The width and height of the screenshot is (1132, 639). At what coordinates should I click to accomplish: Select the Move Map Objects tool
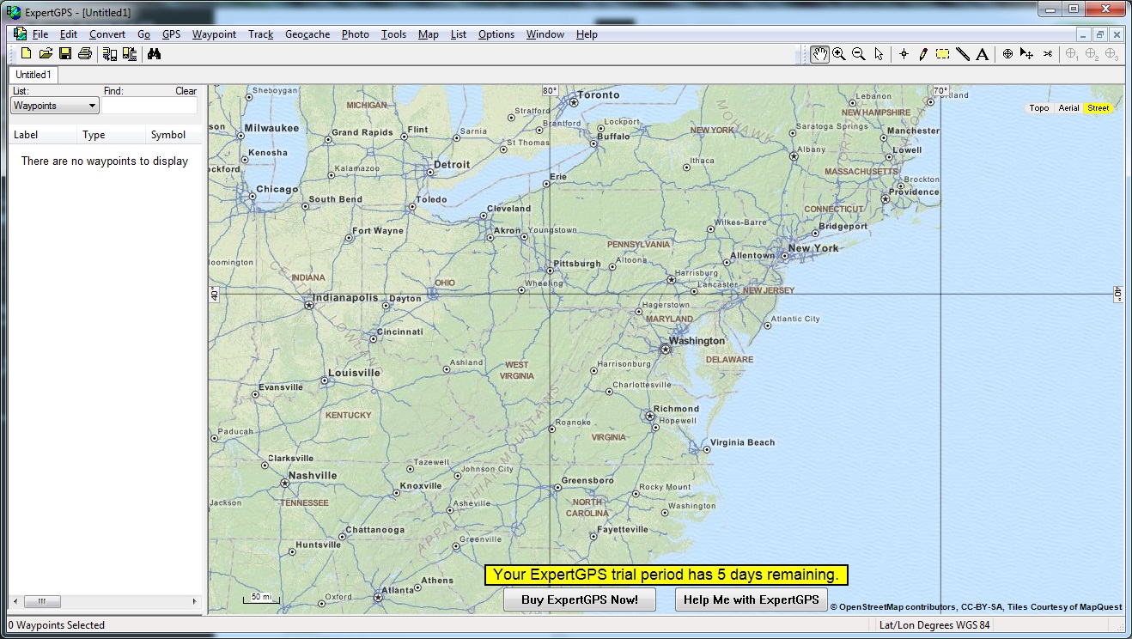[x=1027, y=53]
